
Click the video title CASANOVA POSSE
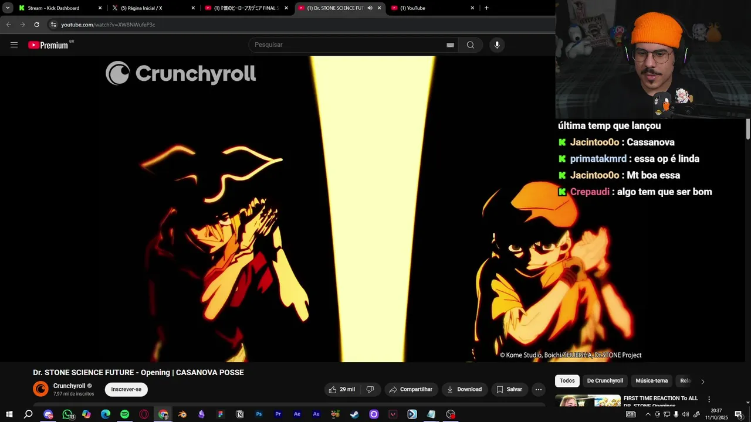pos(138,373)
